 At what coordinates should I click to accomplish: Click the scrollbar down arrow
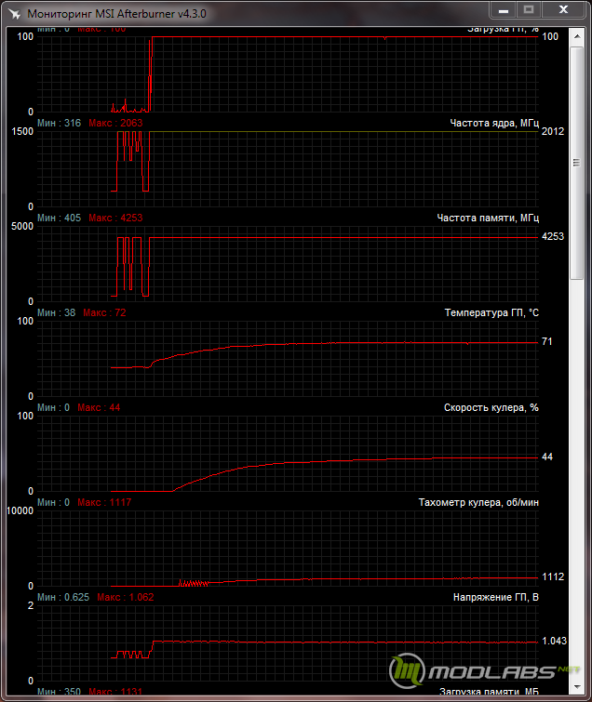[577, 687]
